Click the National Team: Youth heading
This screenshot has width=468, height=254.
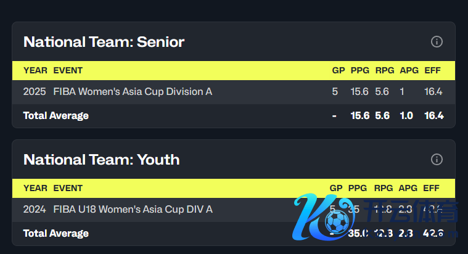101,160
